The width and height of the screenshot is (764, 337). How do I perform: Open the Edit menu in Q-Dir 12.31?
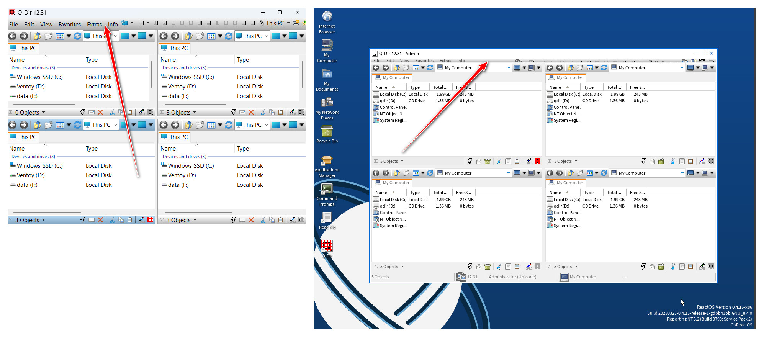pos(29,24)
